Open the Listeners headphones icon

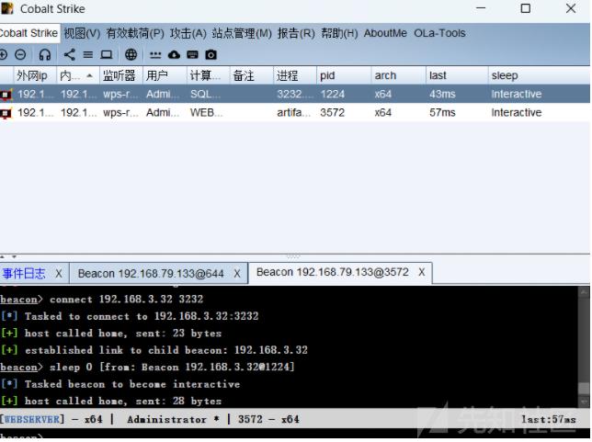[45, 55]
